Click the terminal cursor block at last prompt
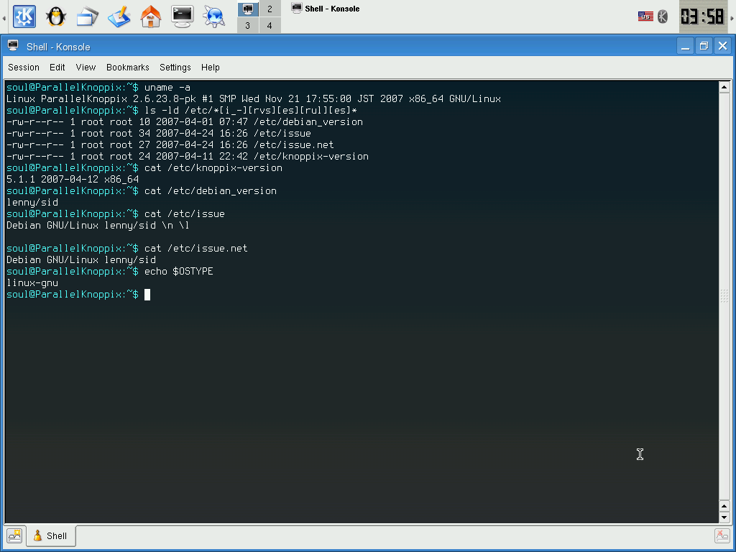 [147, 294]
